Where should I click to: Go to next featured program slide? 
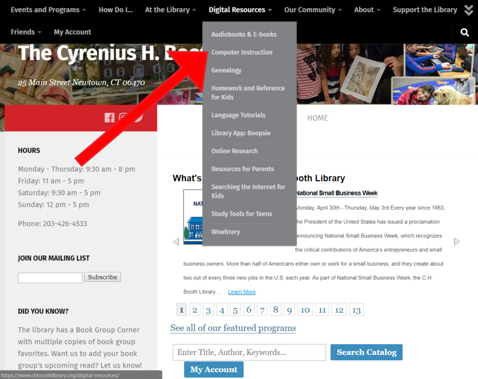(457, 242)
